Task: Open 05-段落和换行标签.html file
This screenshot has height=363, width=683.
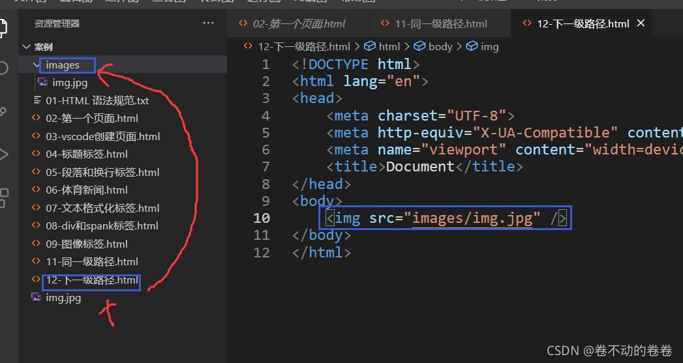Action: point(102,172)
